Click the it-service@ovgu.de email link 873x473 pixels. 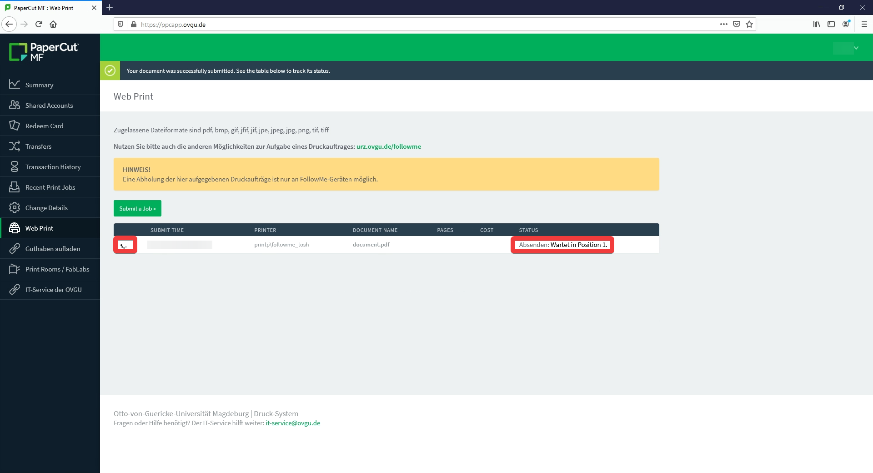293,423
